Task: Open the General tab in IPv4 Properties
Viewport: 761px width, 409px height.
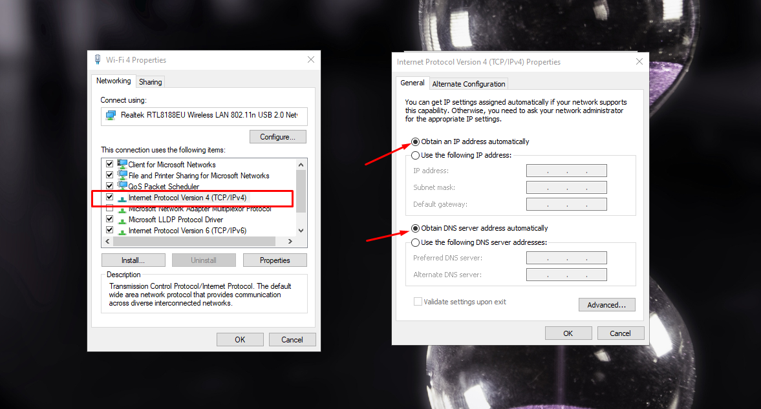Action: click(x=413, y=83)
